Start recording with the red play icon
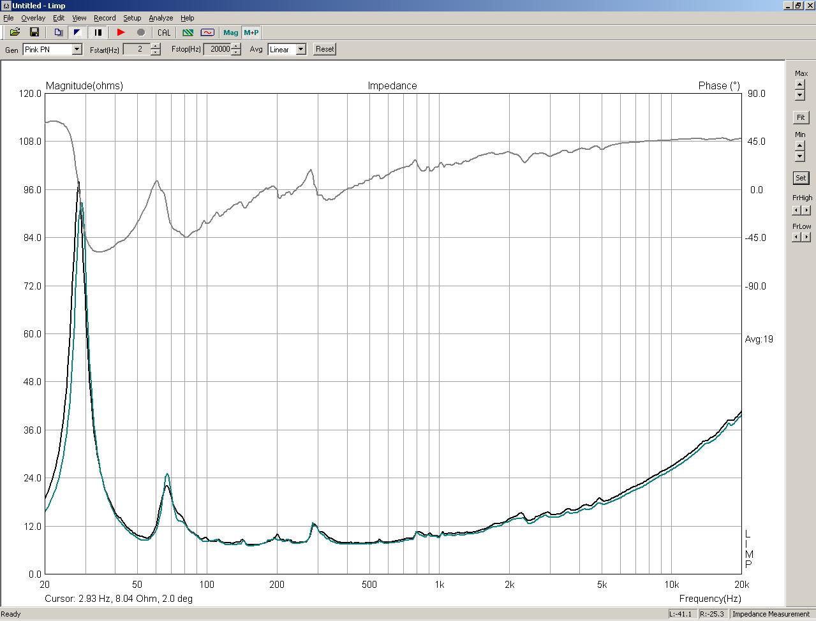Image resolution: width=816 pixels, height=621 pixels. [x=121, y=33]
